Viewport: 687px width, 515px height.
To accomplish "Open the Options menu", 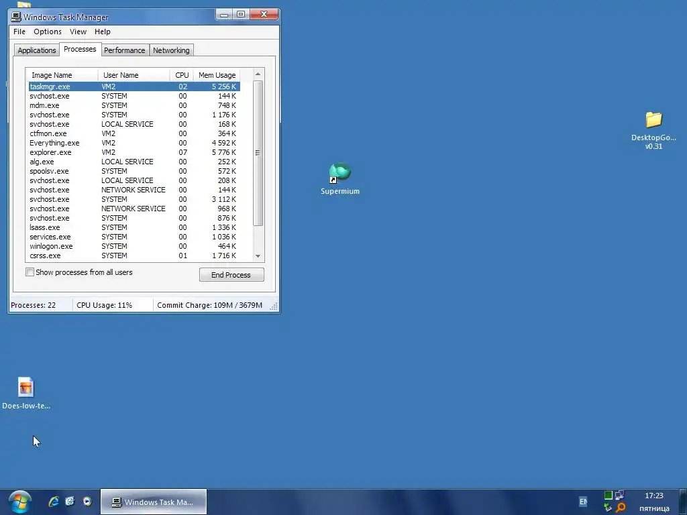I will (48, 32).
